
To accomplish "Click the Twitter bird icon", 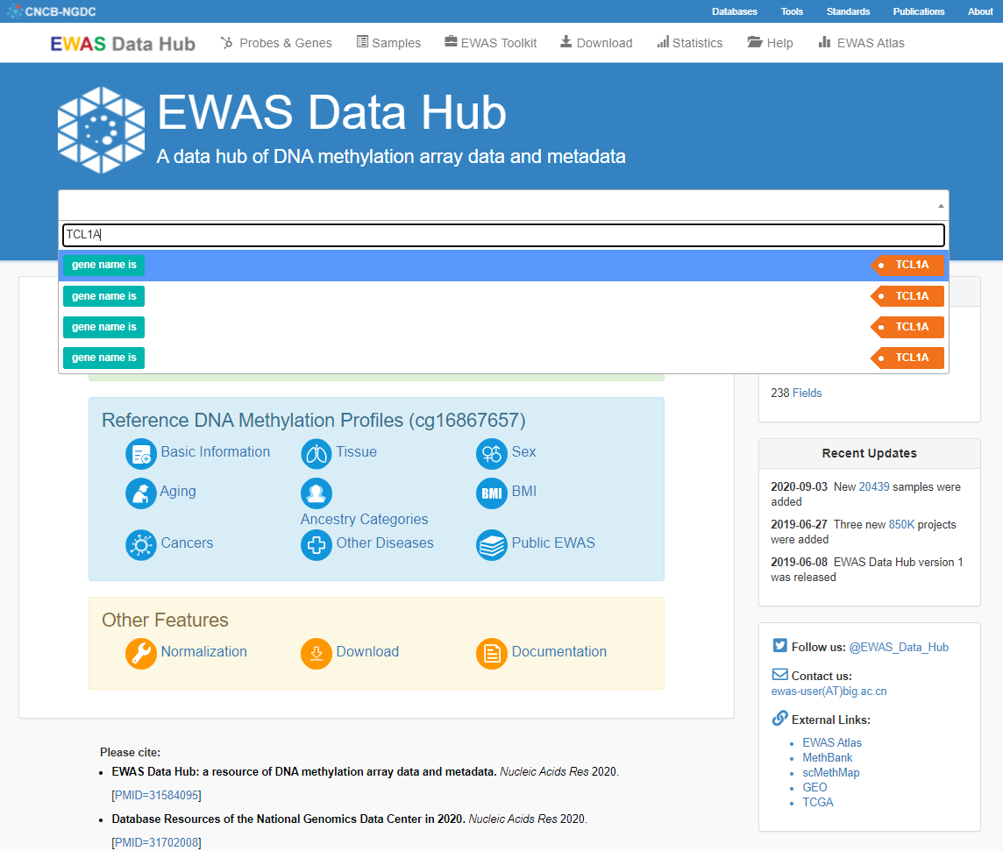I will [779, 645].
